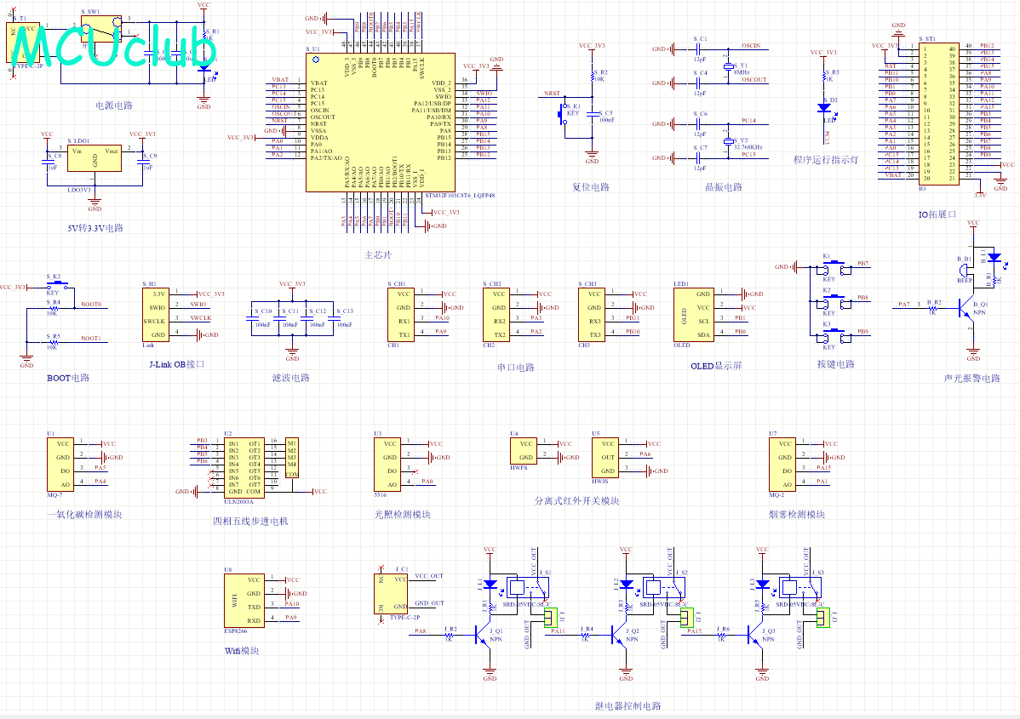Viewport: 1020px width, 719px height.
Task: Click the NRST net label in reset circuit
Action: [x=552, y=94]
